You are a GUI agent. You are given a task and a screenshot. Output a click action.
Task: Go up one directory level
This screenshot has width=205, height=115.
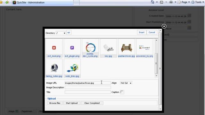69,33
